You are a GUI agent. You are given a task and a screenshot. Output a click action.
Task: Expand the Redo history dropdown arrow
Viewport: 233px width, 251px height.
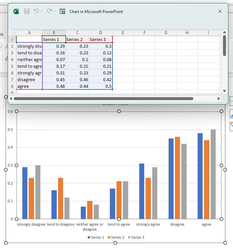click(55, 11)
